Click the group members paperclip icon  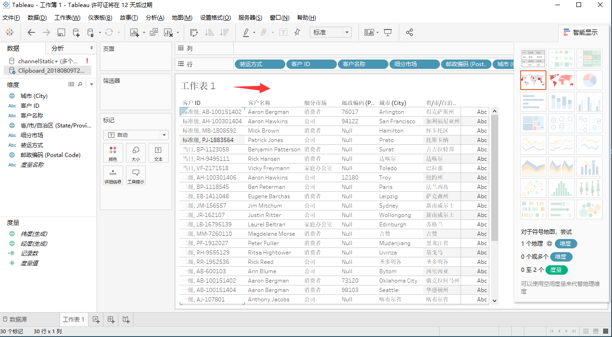263,32
